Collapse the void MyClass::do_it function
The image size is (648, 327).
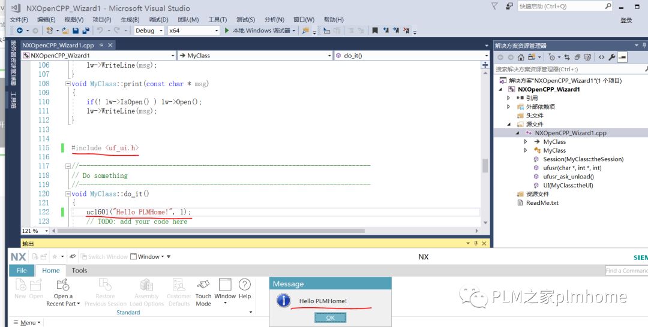[68, 194]
